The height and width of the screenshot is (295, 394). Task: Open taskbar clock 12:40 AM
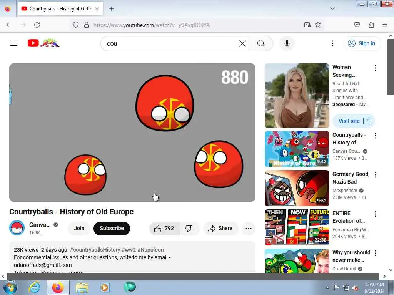pos(374,288)
